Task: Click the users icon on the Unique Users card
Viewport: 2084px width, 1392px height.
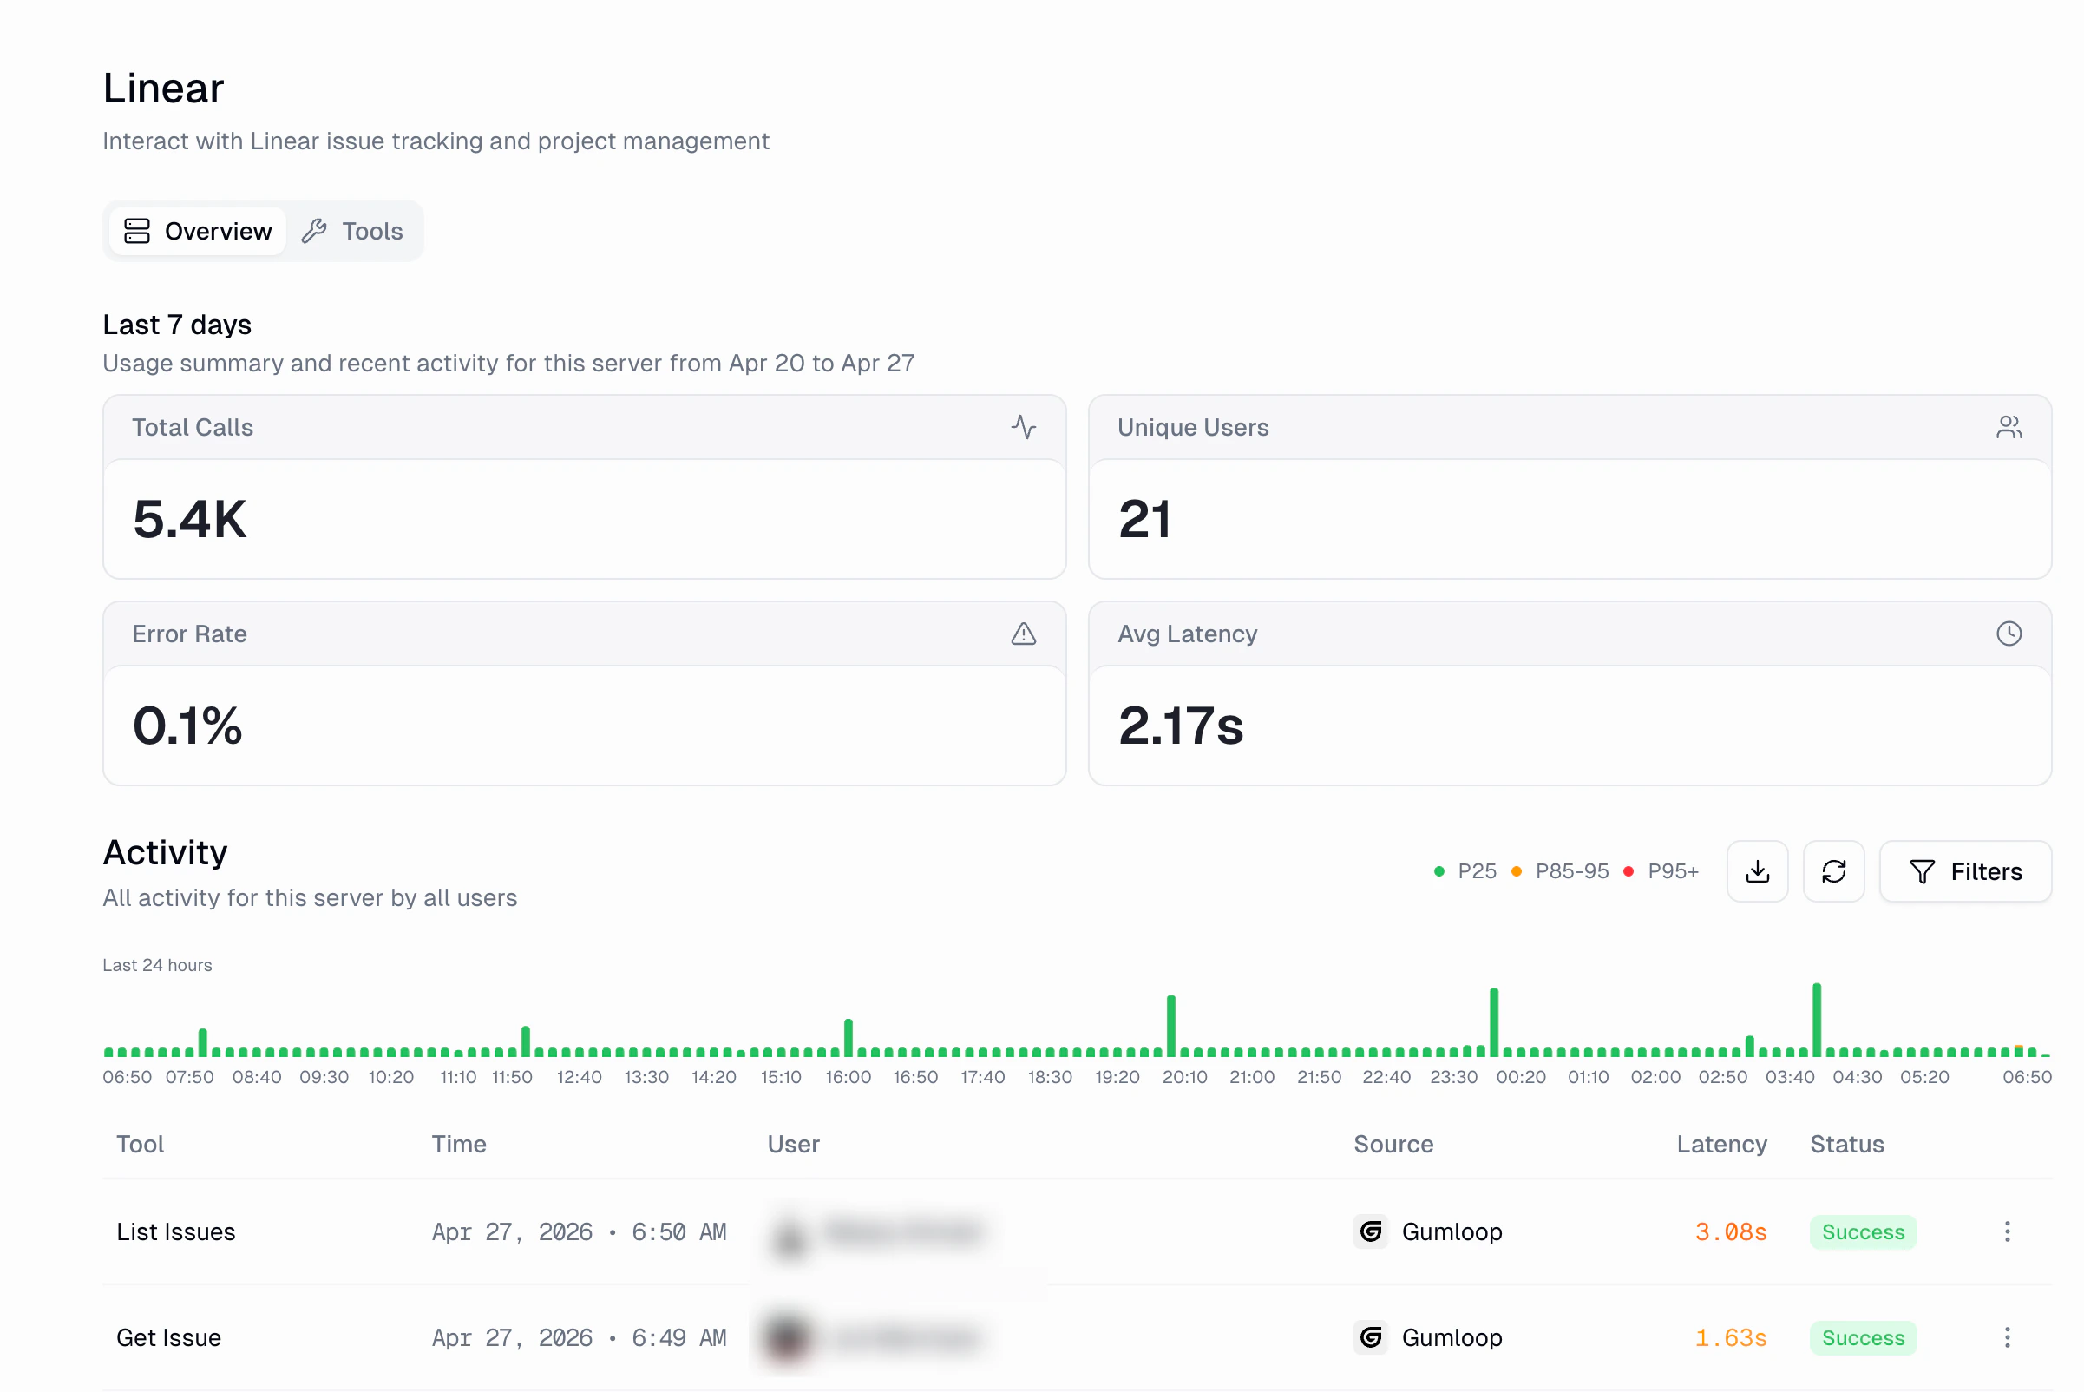Action: point(2009,427)
